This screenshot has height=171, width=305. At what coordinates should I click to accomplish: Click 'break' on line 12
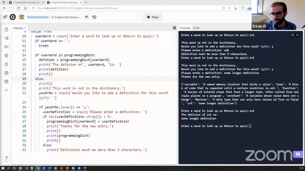click(44, 46)
